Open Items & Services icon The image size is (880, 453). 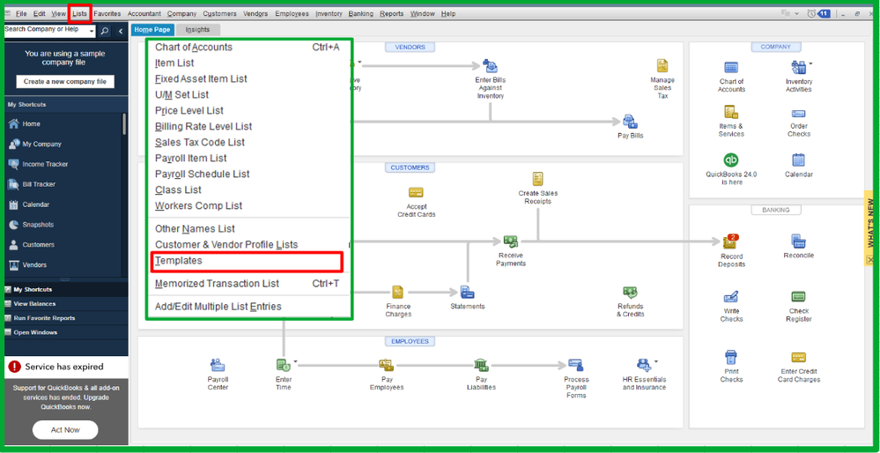pyautogui.click(x=731, y=112)
